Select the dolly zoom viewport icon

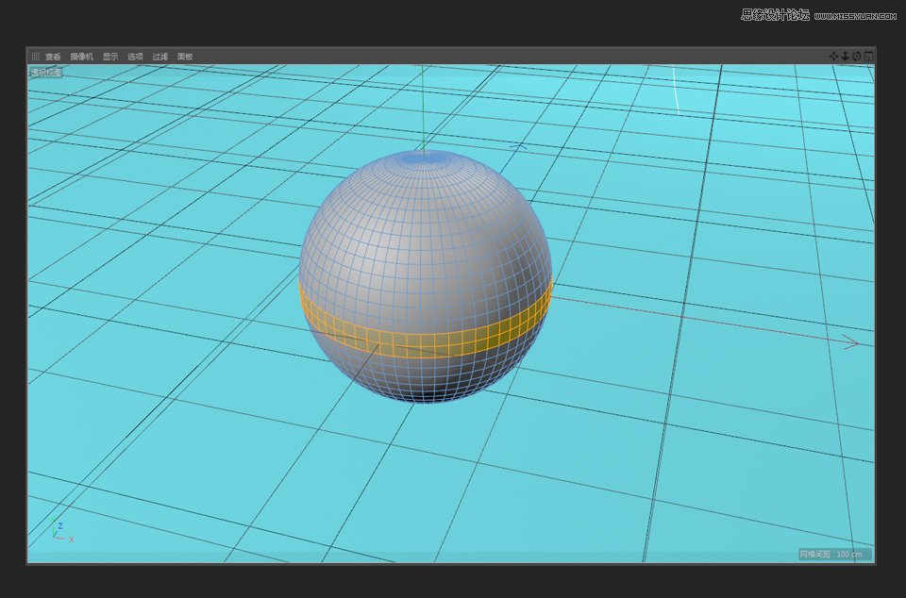pyautogui.click(x=845, y=56)
